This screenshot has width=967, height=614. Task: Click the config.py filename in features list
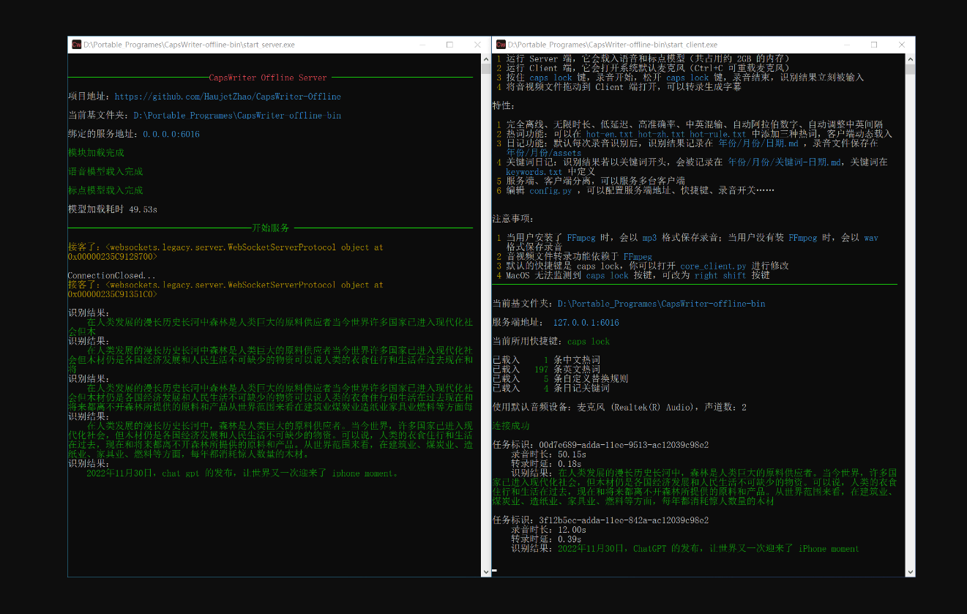pyautogui.click(x=550, y=191)
